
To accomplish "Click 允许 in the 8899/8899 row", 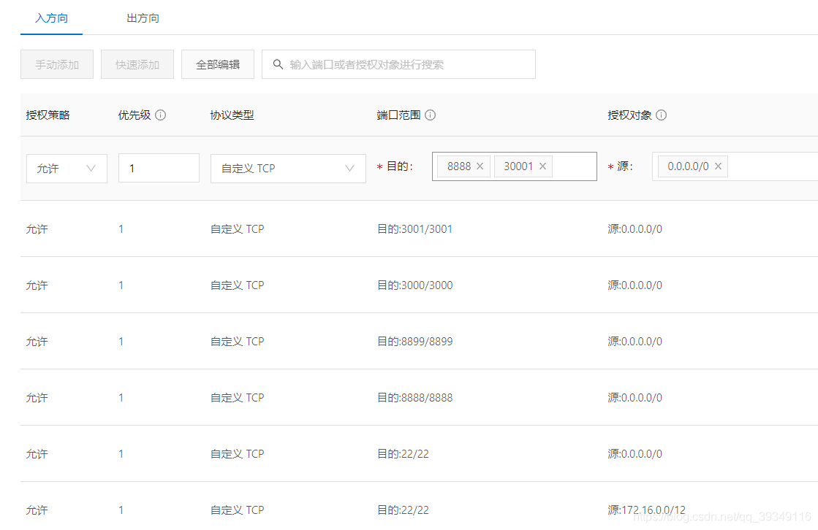I will (x=37, y=342).
